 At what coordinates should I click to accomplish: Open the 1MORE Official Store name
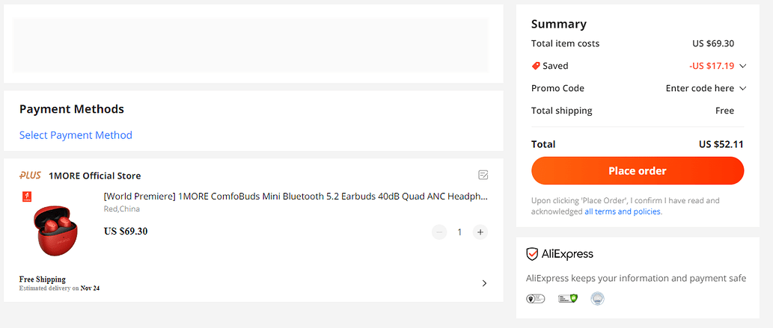pos(94,176)
